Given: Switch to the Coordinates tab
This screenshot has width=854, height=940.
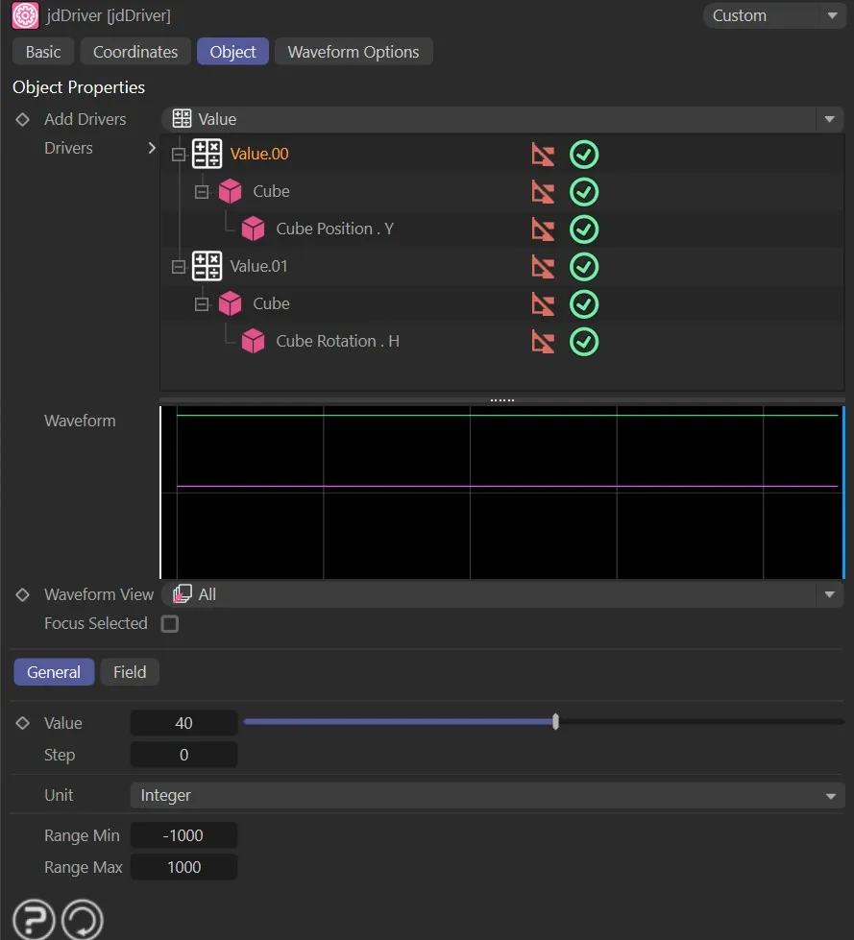Looking at the screenshot, I should (x=134, y=51).
